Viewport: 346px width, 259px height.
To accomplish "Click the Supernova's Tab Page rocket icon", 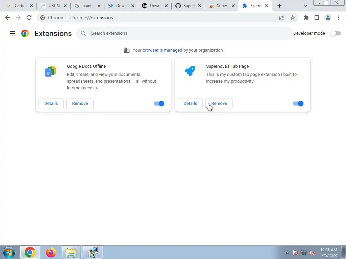I will tap(190, 71).
